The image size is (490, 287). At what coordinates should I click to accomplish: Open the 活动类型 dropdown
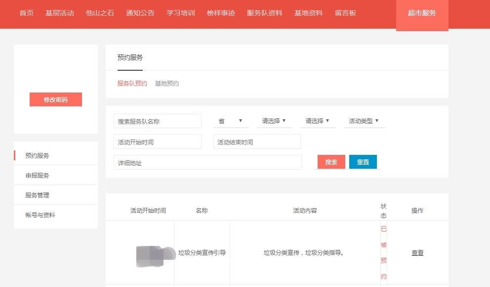click(364, 121)
